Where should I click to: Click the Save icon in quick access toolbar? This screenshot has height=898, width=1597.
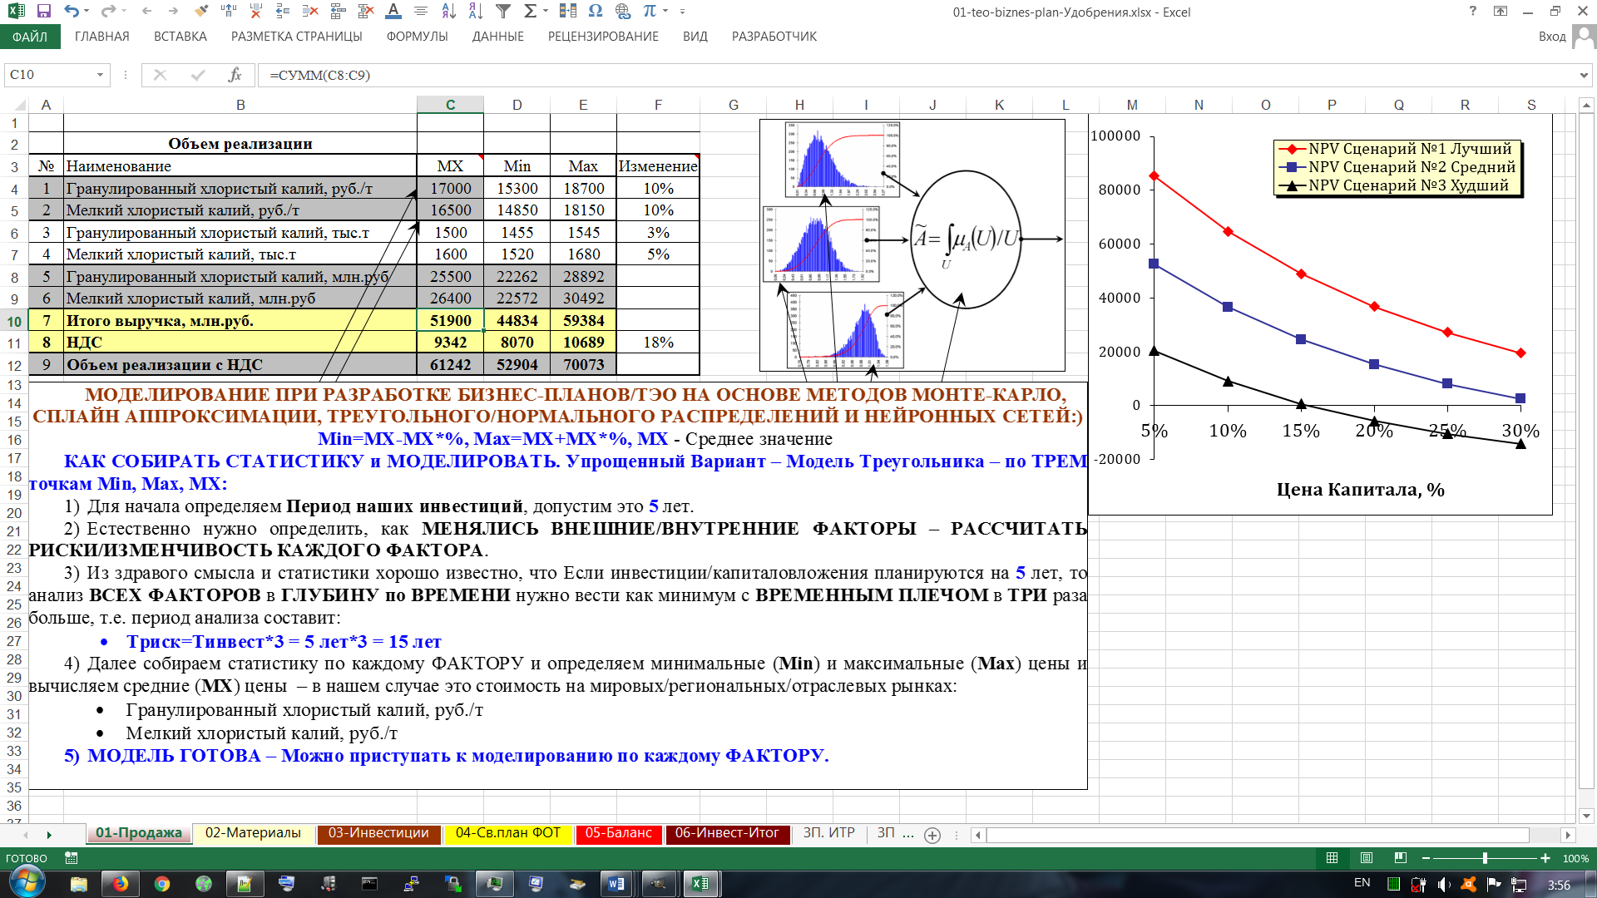(x=44, y=12)
